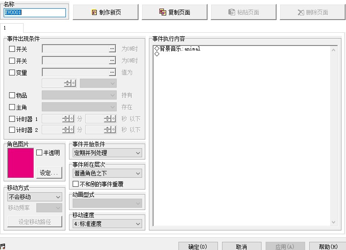Open the 动画型式 dropdown
This screenshot has width=346, height=250.
point(107,203)
